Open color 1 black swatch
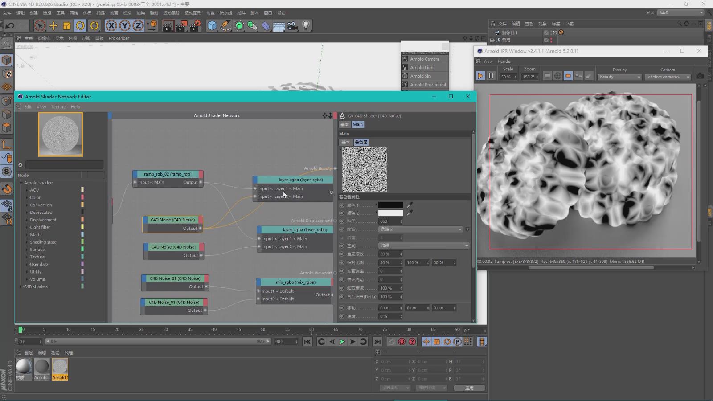This screenshot has width=713, height=401. point(390,205)
